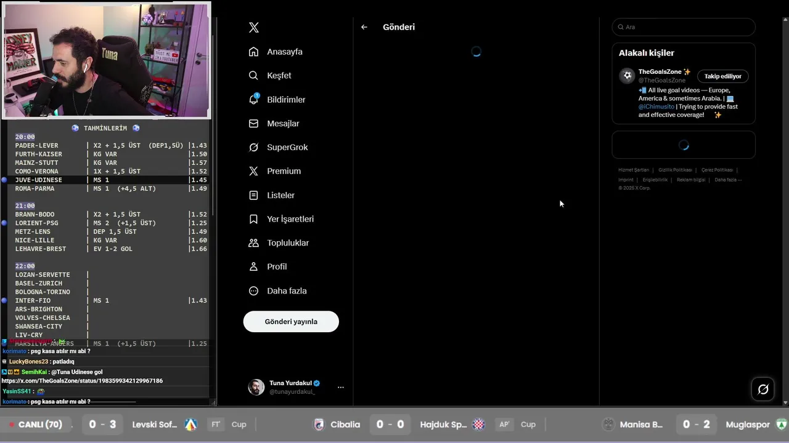Open Anasayfa home icon
789x443 pixels.
click(x=253, y=52)
